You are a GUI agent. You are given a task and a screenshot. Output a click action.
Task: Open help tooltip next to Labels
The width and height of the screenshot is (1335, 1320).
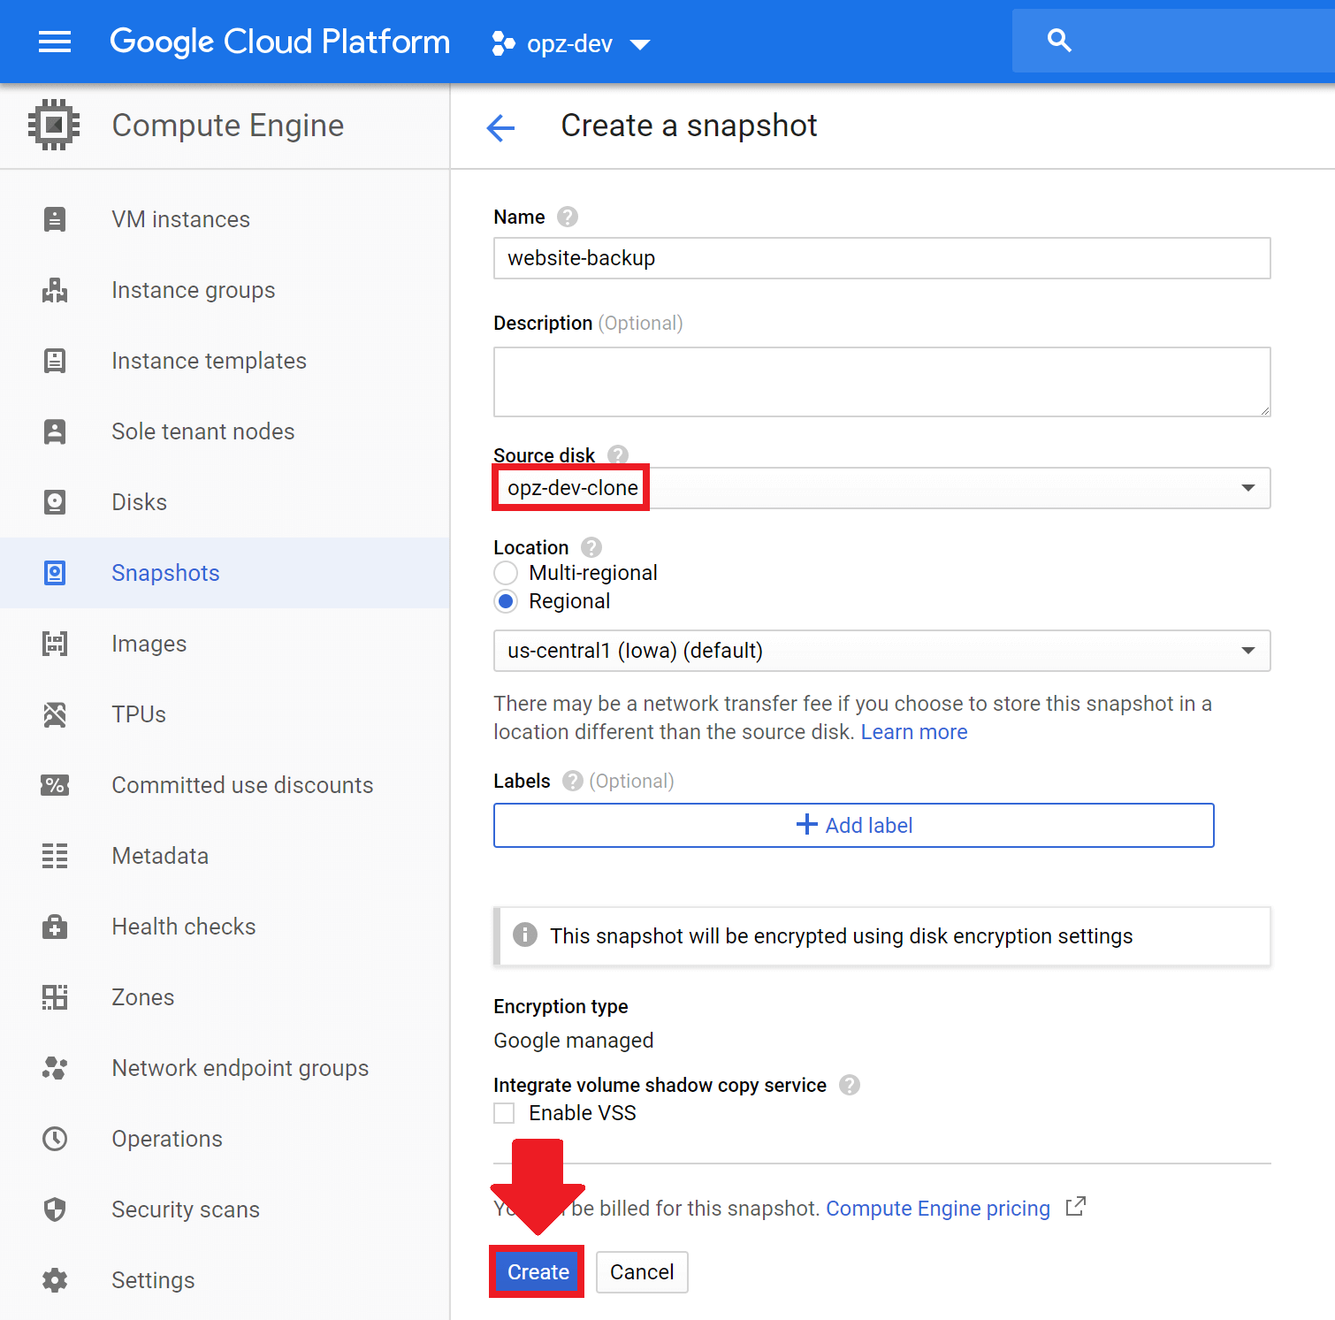click(573, 781)
